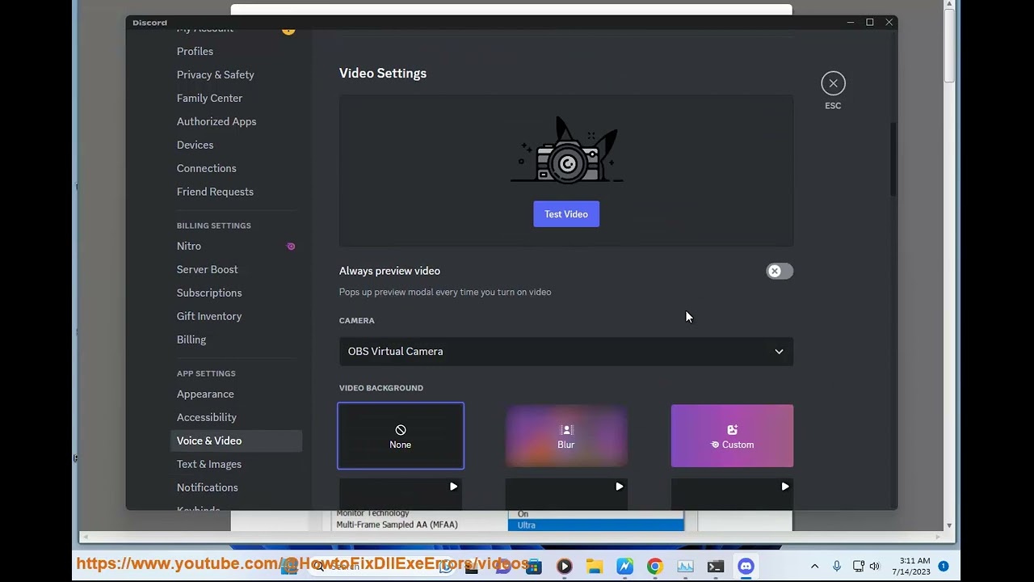The height and width of the screenshot is (582, 1034).
Task: Select Blur video background
Action: click(x=566, y=436)
